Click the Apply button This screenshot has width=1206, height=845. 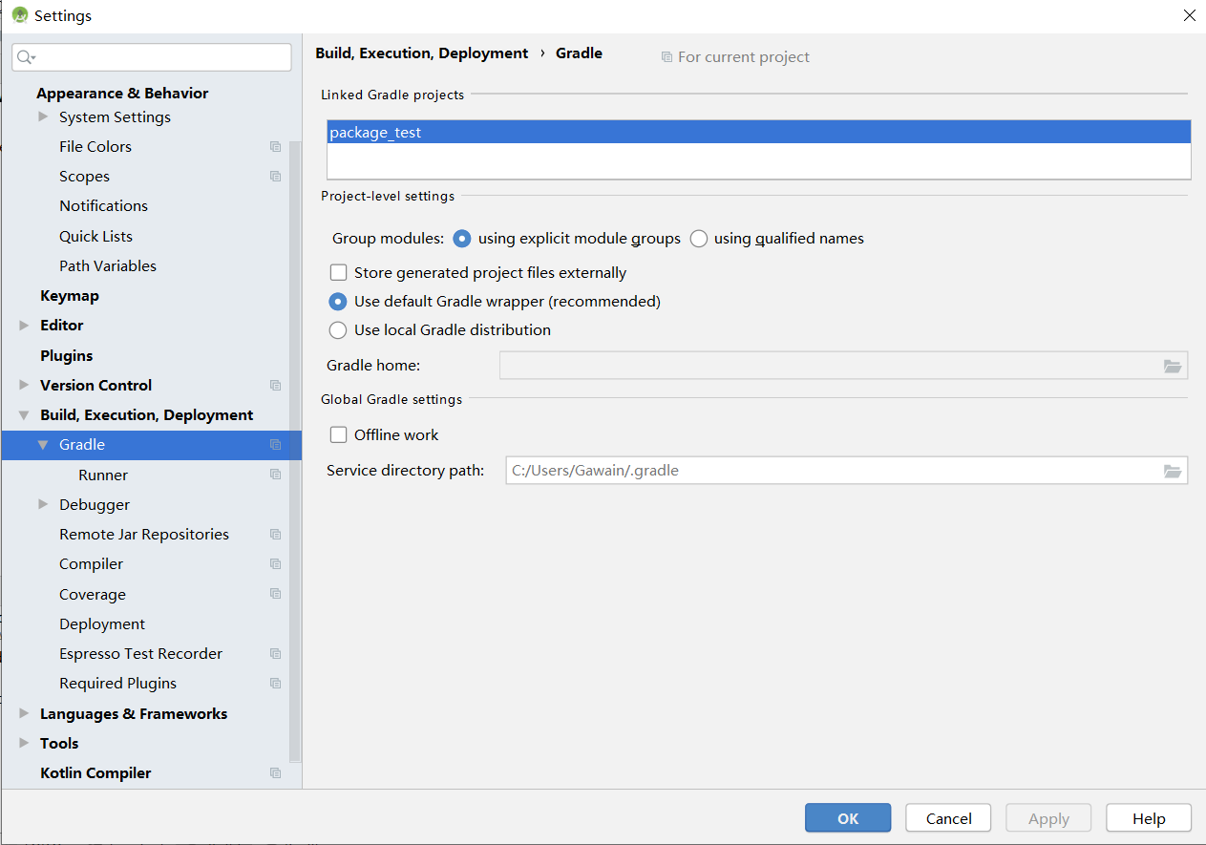(x=1048, y=818)
